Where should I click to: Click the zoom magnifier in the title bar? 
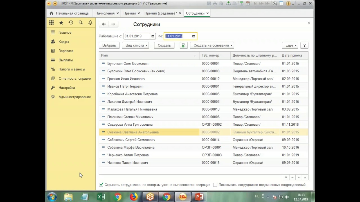click(275, 4)
